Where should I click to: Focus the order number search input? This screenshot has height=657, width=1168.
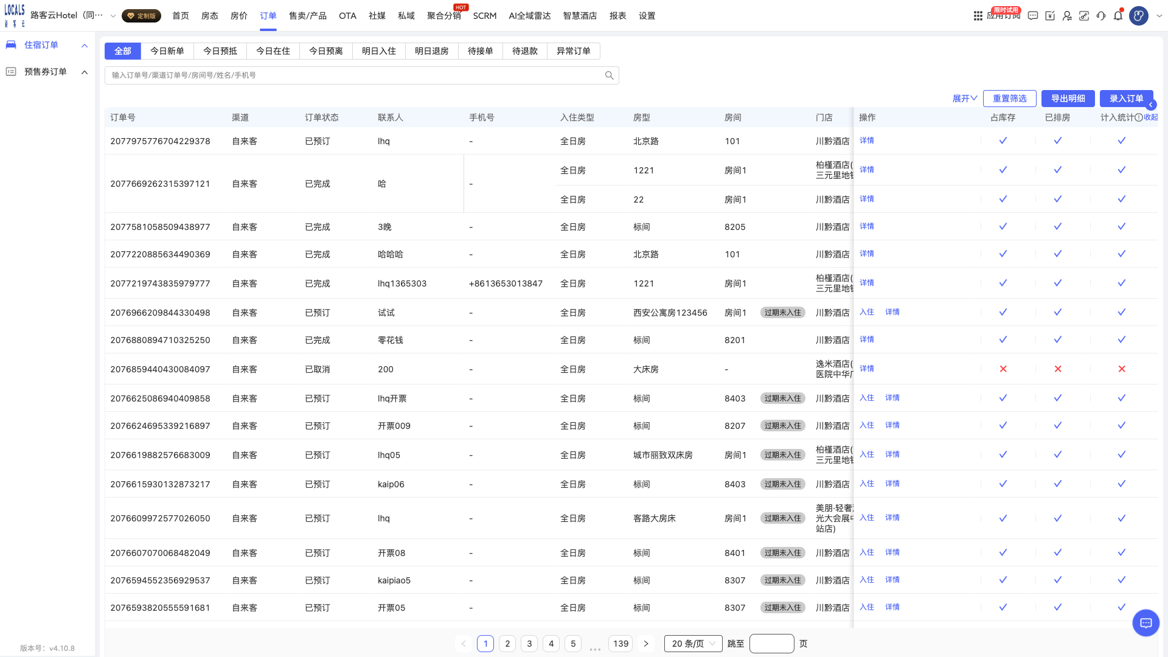356,75
